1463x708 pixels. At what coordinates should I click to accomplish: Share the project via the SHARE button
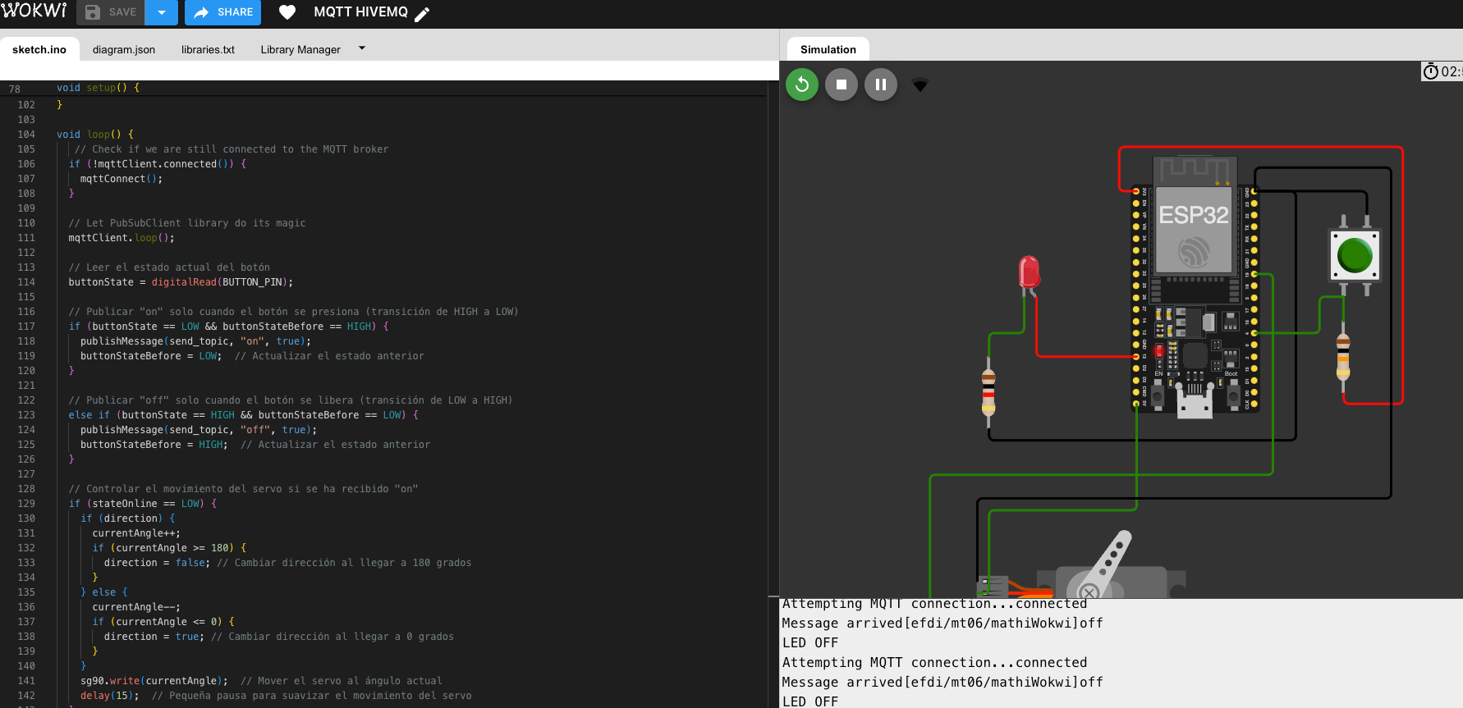click(x=223, y=12)
